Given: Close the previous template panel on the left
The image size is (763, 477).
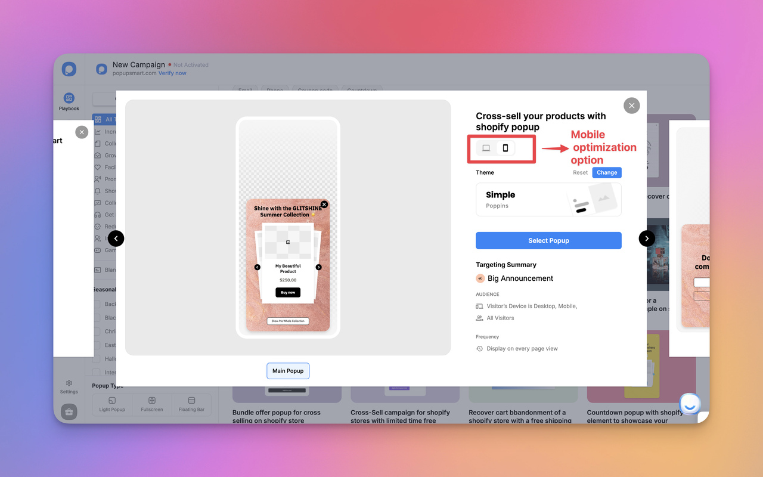Looking at the screenshot, I should coord(82,132).
